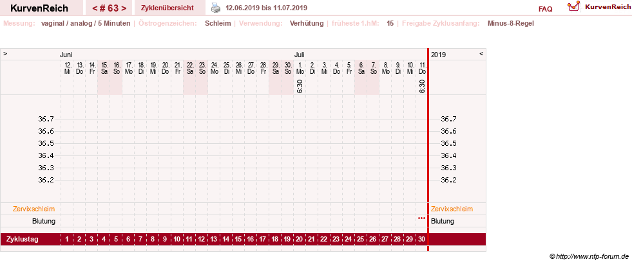The height and width of the screenshot is (264, 632).
Task: Click the date range 12.06.2019 bis 11.07.2019
Action: pos(266,8)
